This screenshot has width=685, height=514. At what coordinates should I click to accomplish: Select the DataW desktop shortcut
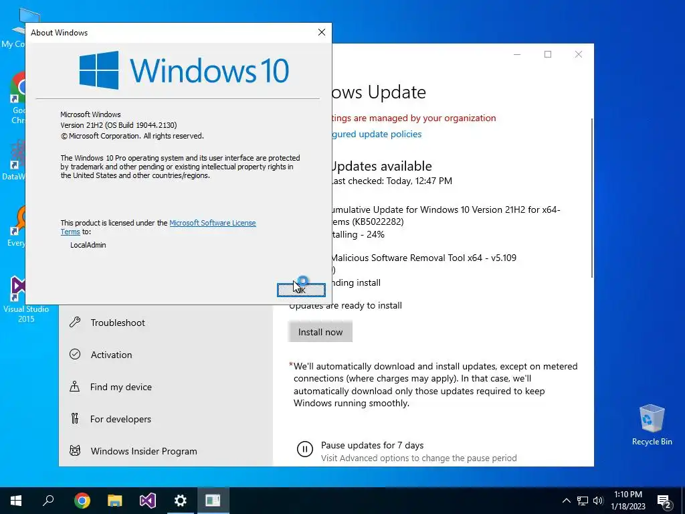point(13,160)
